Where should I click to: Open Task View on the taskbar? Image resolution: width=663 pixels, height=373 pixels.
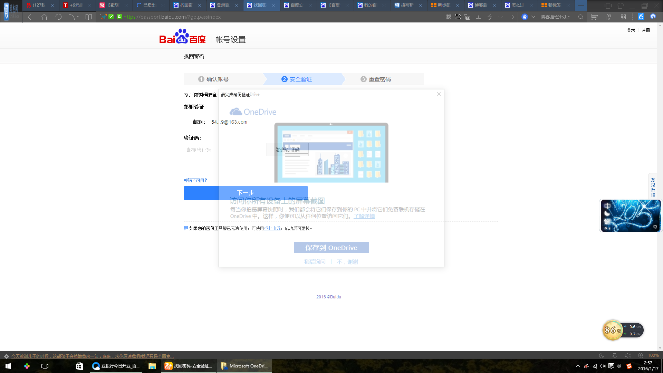(45, 366)
